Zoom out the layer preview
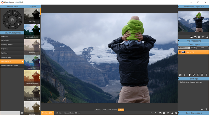Viewport: 209px width, 115px height. coord(195,37)
